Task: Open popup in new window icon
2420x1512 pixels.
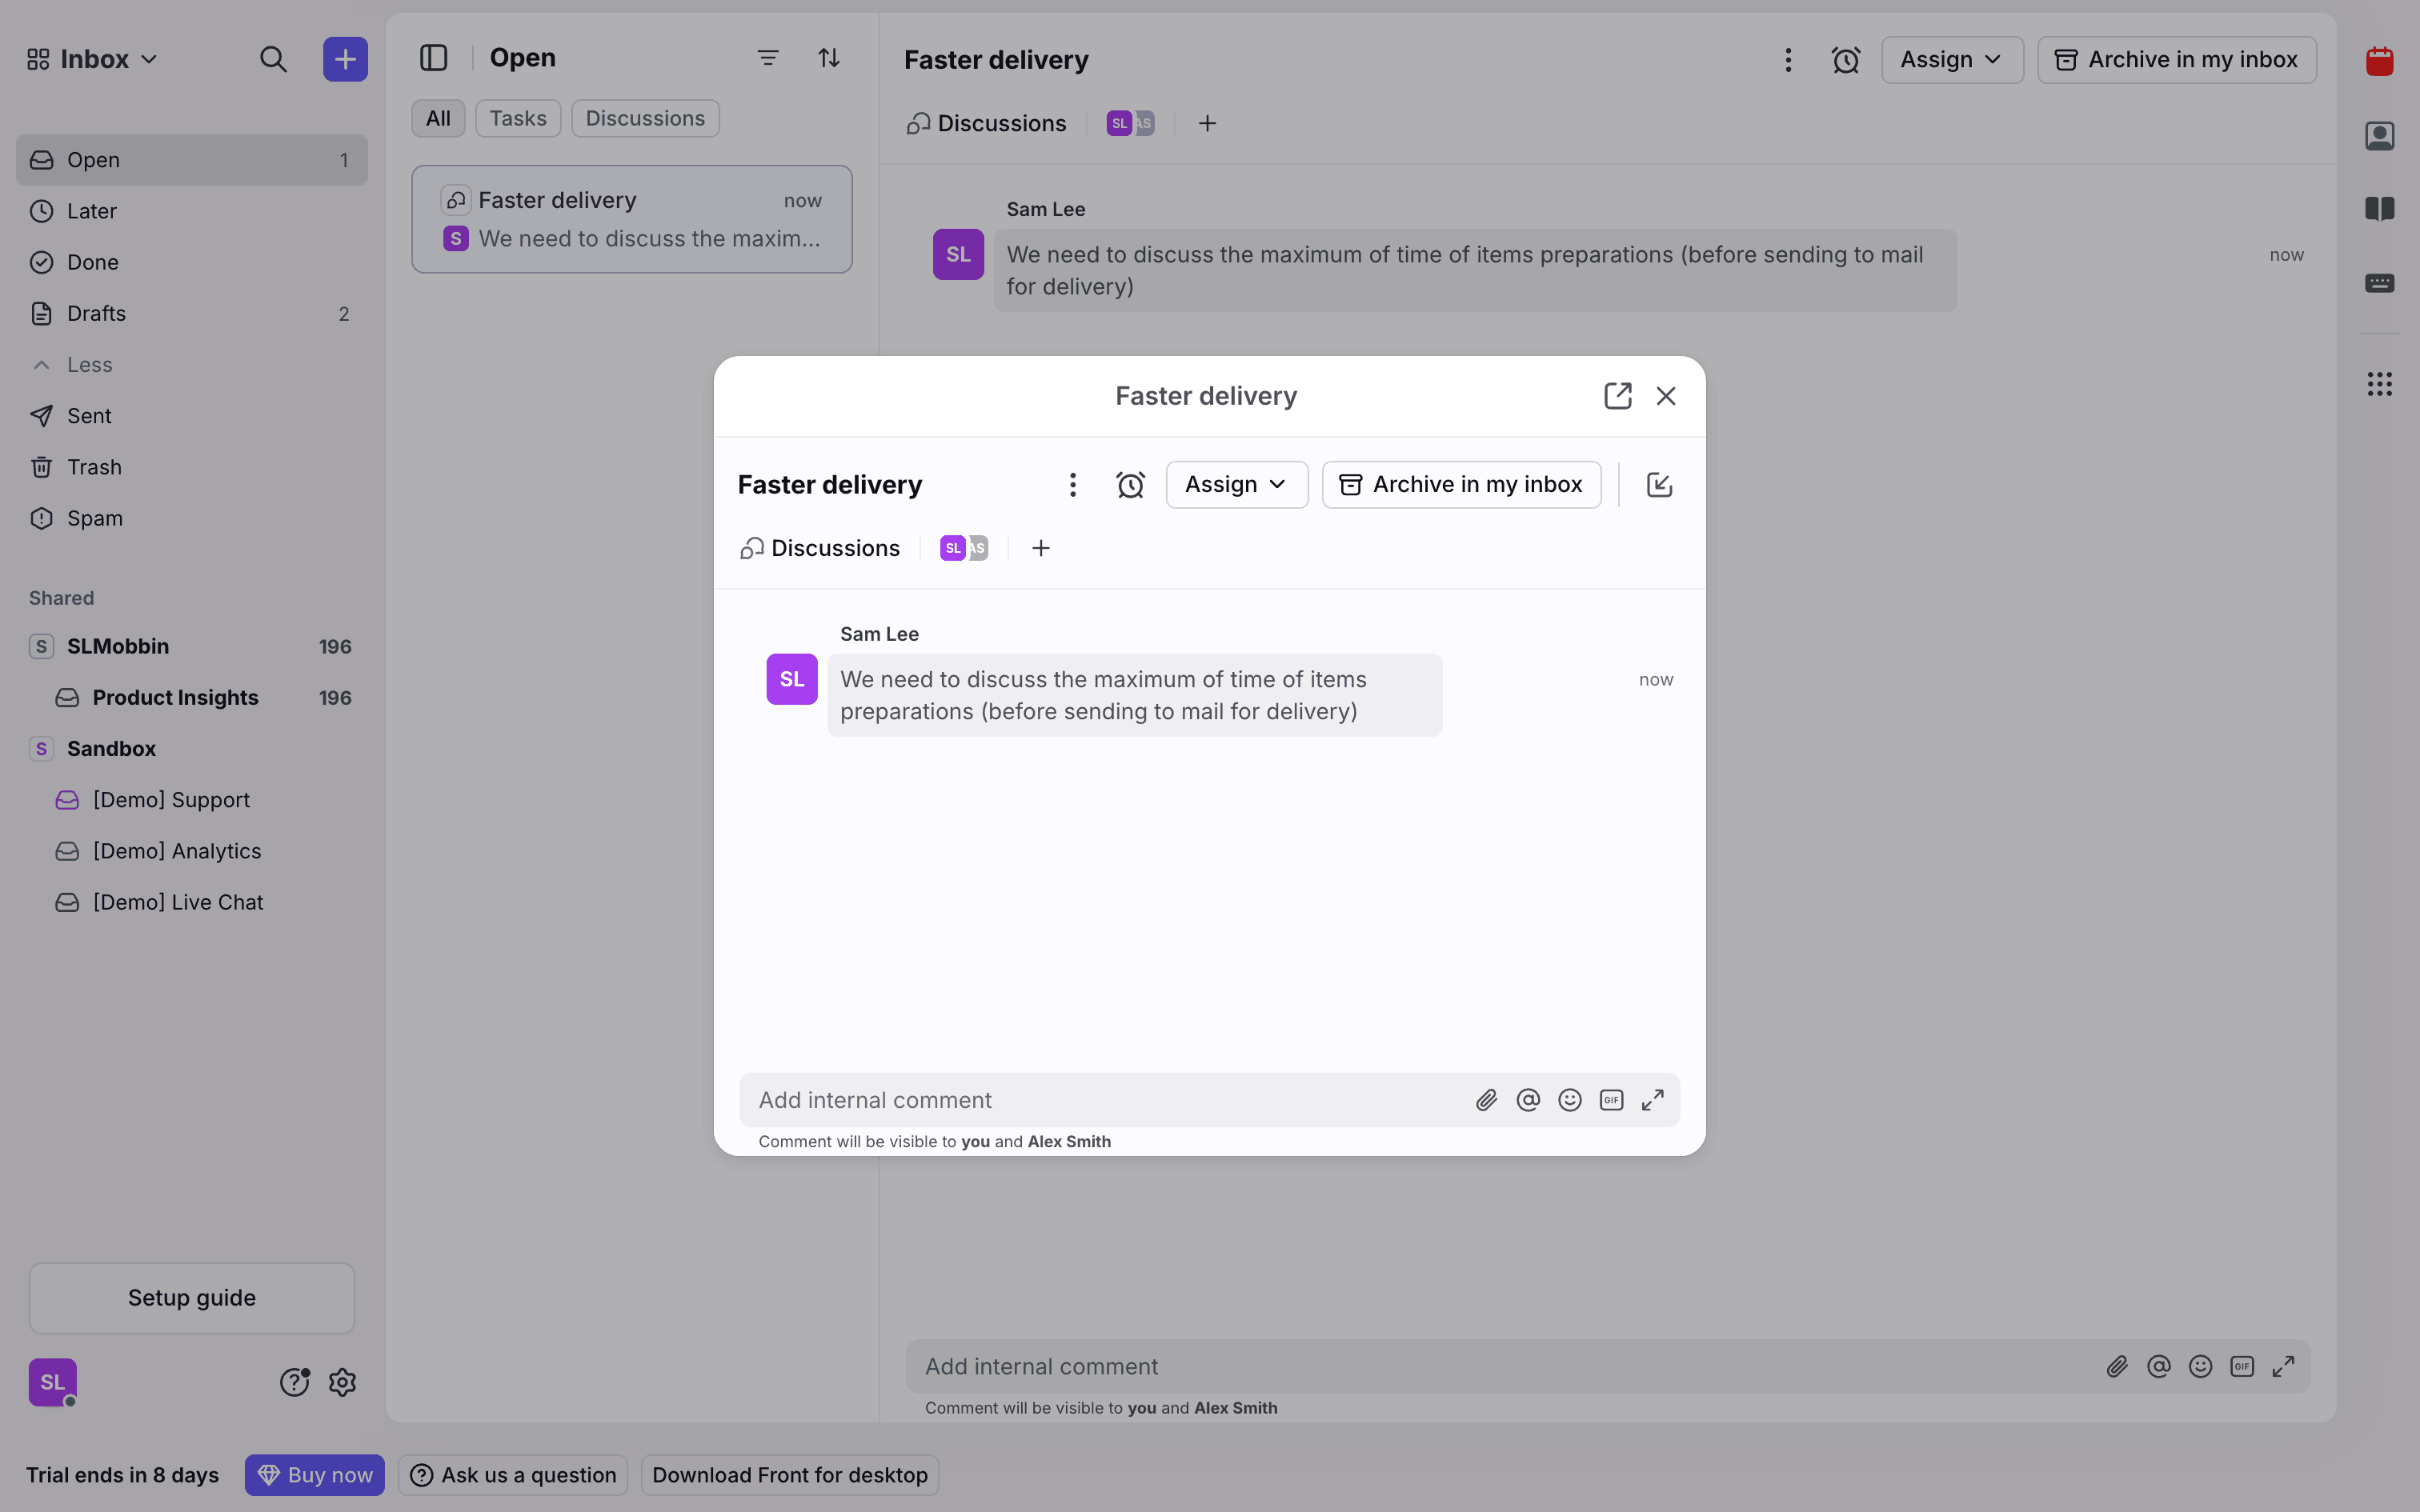Action: (x=1617, y=396)
